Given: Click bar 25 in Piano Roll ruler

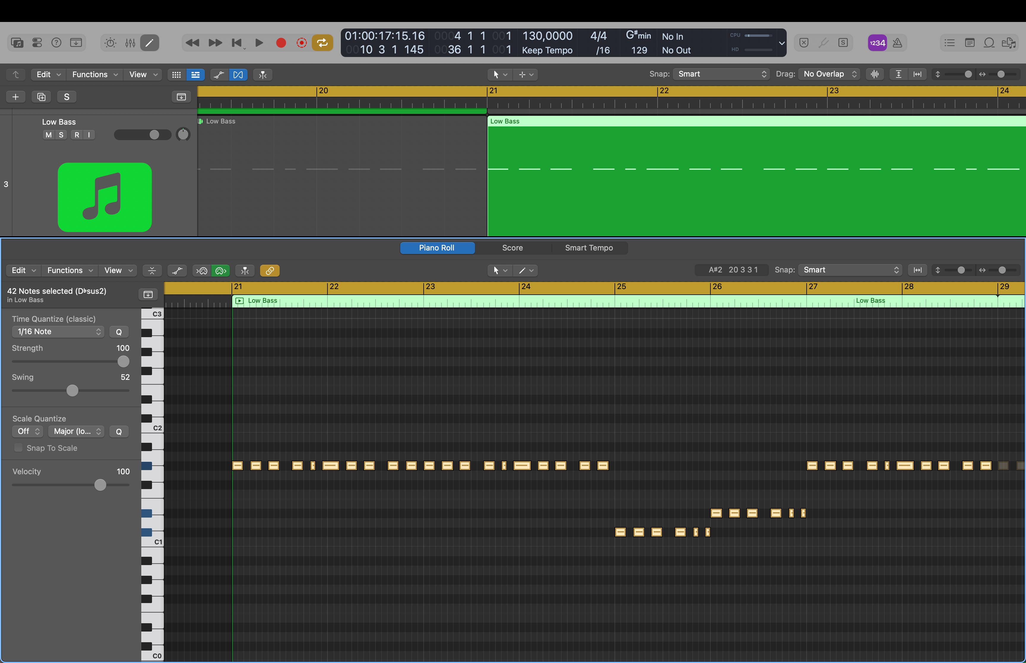Looking at the screenshot, I should (x=620, y=287).
